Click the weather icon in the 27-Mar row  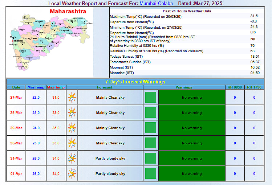(x=72, y=97)
